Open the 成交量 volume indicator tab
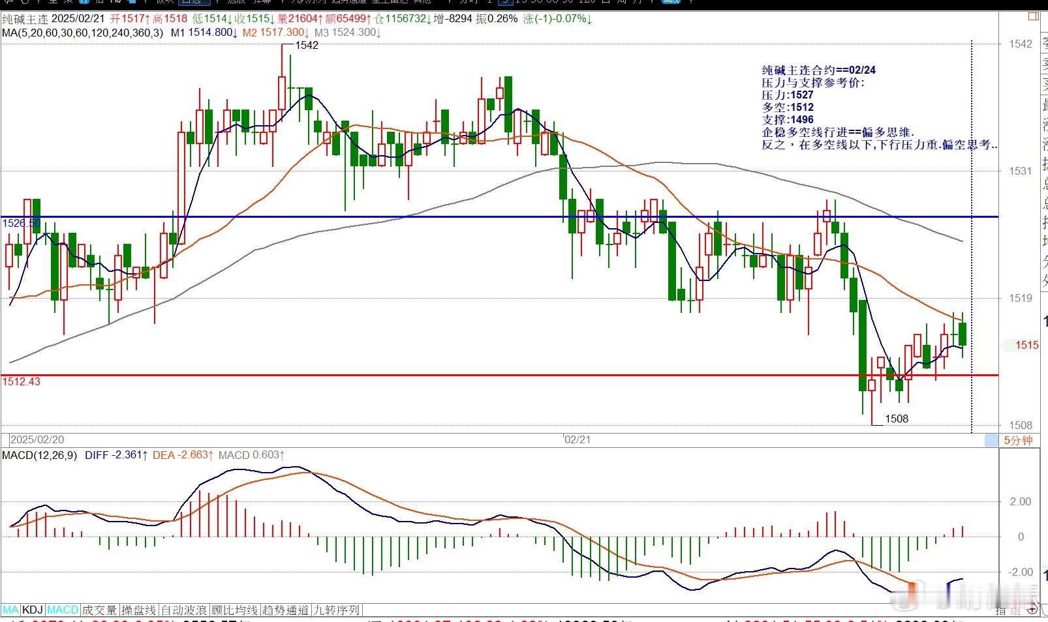1048x622 pixels. (100, 610)
